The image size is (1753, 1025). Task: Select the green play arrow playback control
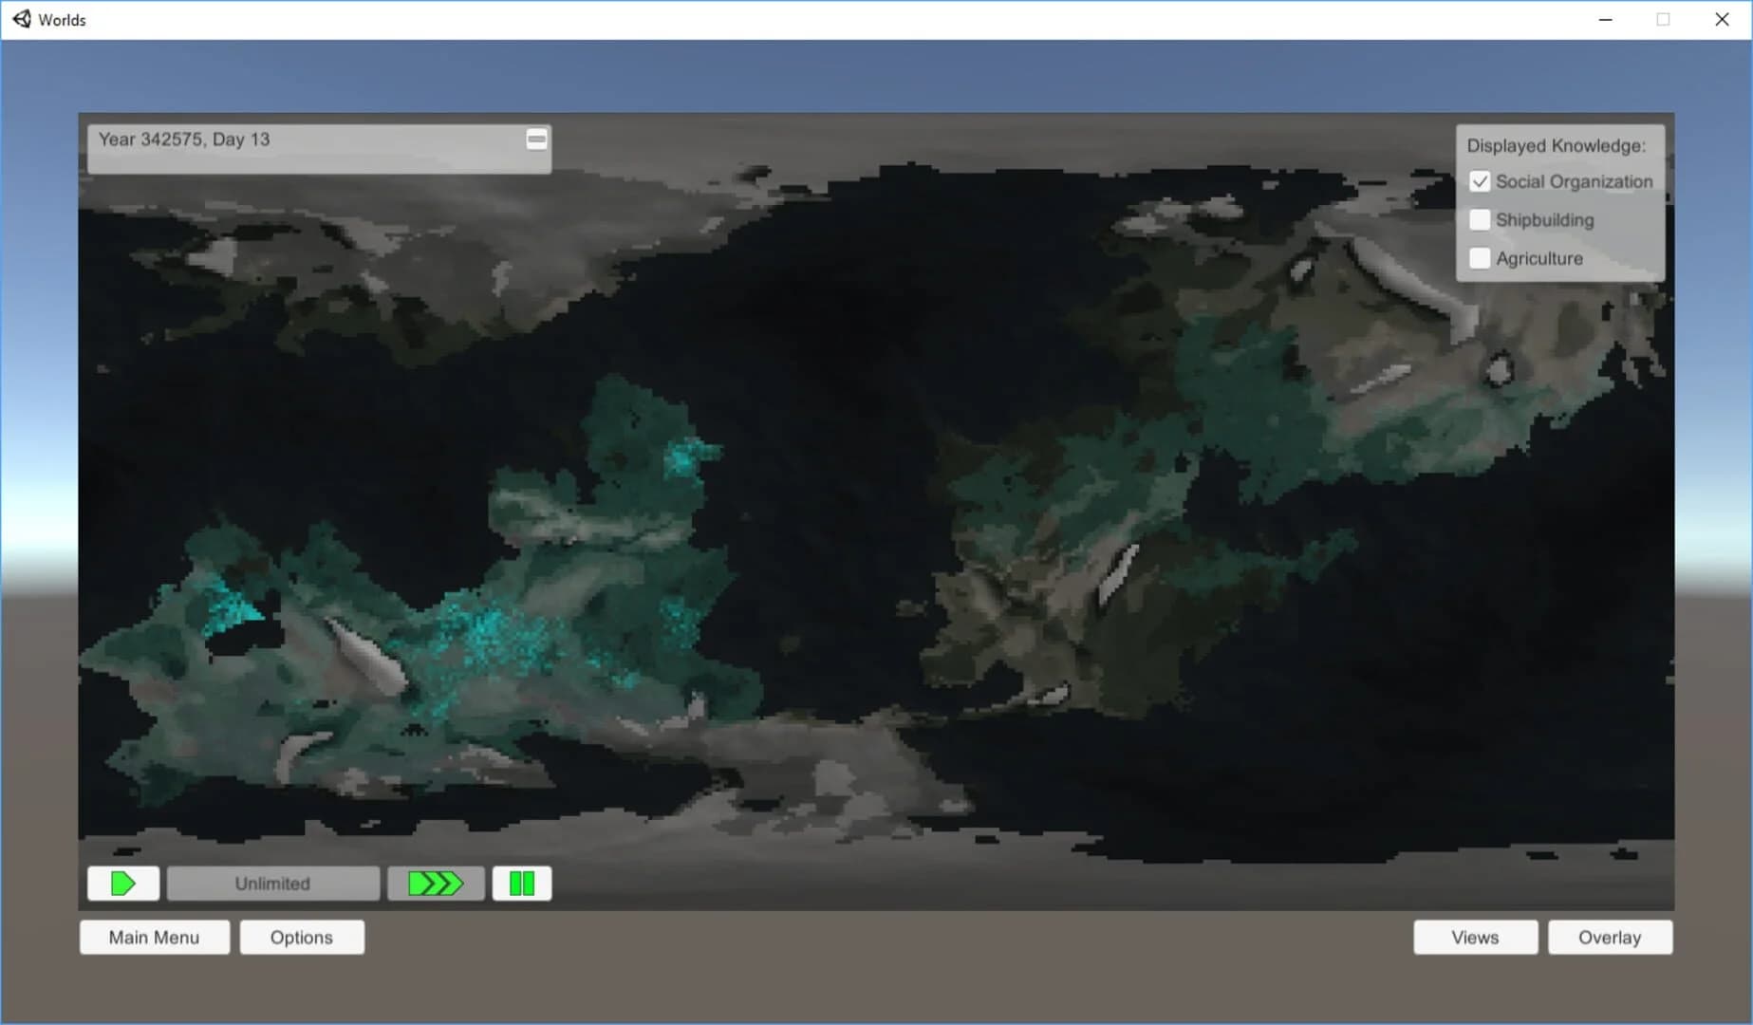tap(122, 883)
